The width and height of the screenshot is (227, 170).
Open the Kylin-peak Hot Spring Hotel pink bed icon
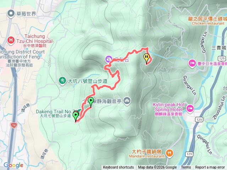coord(189,108)
